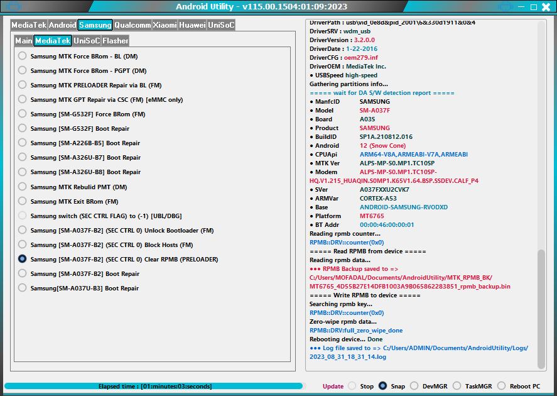The image size is (557, 396).
Task: Choose the Reboot PC radio button
Action: (x=501, y=386)
